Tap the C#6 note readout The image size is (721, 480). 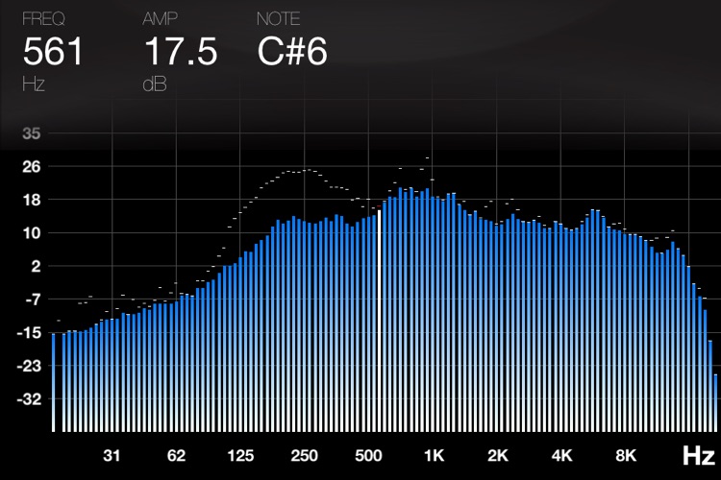pyautogui.click(x=292, y=52)
